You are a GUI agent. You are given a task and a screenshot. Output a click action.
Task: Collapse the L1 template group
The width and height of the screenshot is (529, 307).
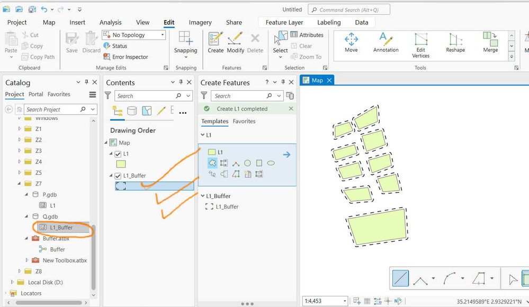point(202,135)
